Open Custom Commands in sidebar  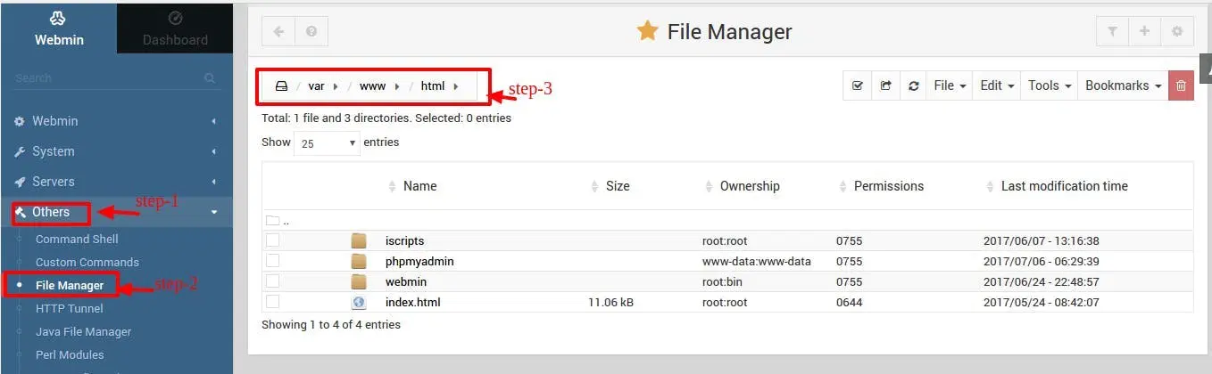pyautogui.click(x=87, y=262)
